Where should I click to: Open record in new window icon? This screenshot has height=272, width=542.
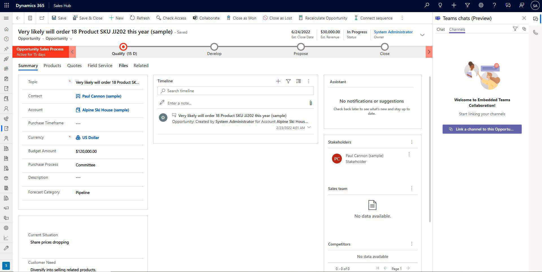click(42, 18)
